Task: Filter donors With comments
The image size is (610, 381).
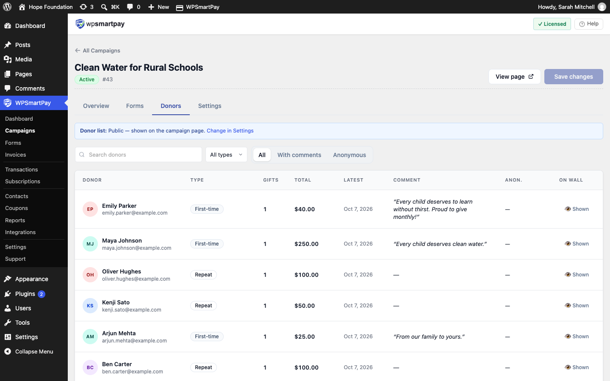Action: (x=299, y=155)
